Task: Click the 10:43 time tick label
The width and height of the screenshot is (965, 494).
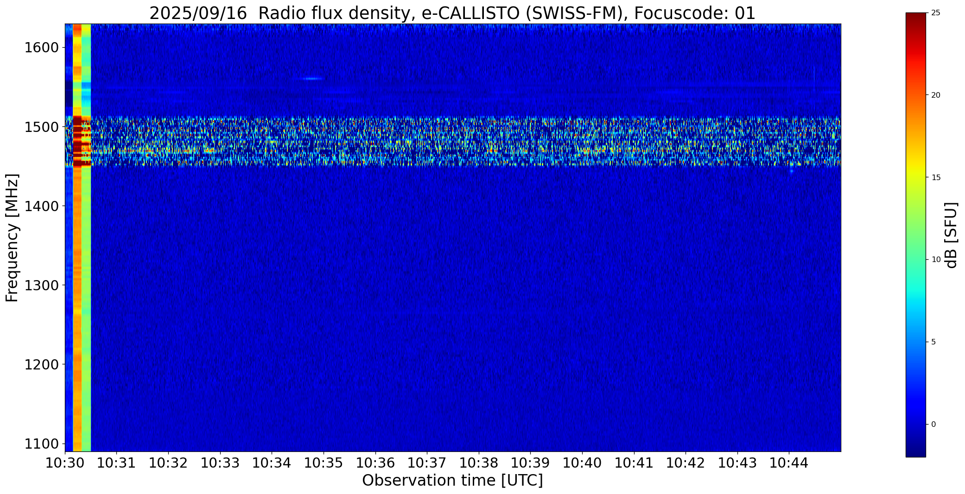Action: point(737,463)
